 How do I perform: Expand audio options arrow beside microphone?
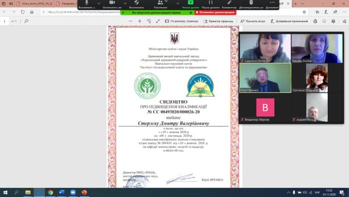click(x=99, y=3)
